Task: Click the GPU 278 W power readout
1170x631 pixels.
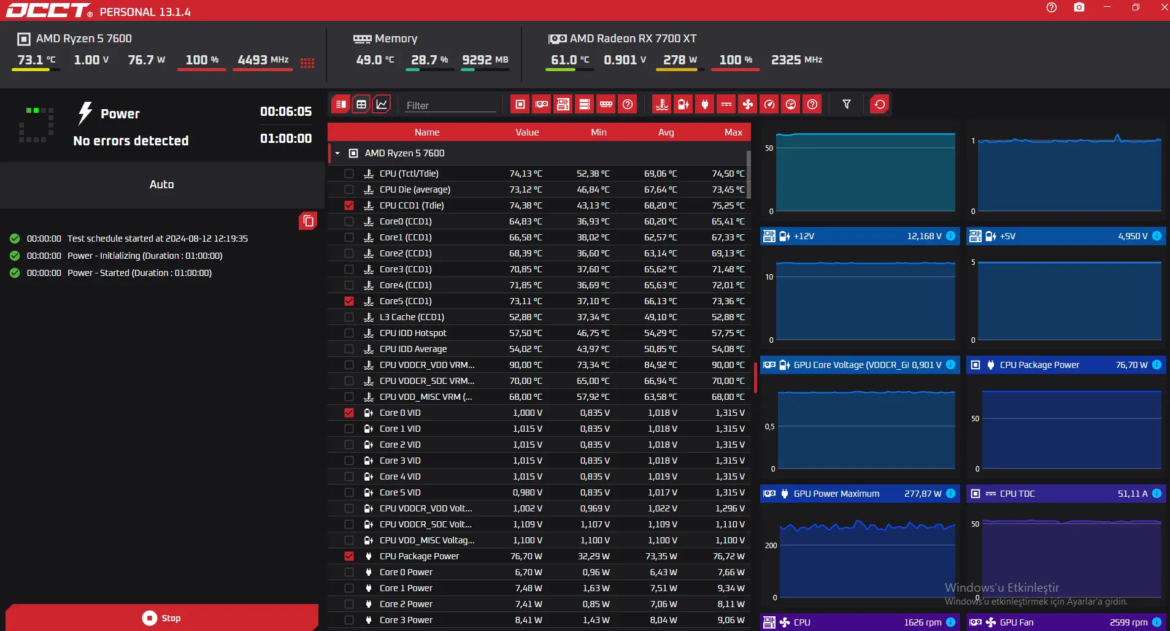Action: point(680,60)
